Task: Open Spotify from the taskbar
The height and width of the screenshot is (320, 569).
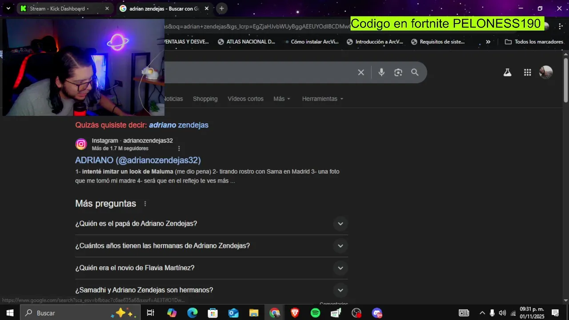Action: (315, 313)
